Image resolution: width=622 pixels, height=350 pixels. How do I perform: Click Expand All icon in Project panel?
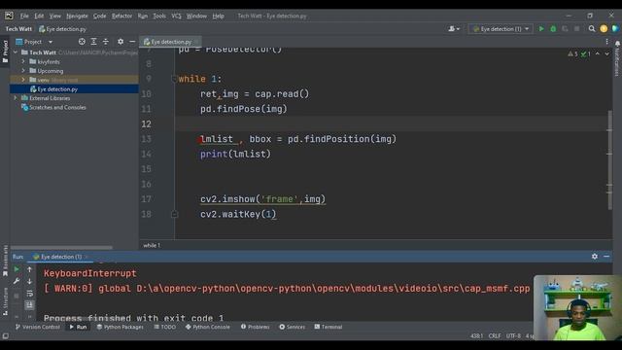pos(93,42)
